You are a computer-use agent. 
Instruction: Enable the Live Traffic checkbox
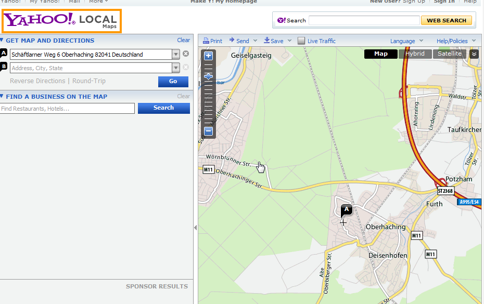point(301,41)
